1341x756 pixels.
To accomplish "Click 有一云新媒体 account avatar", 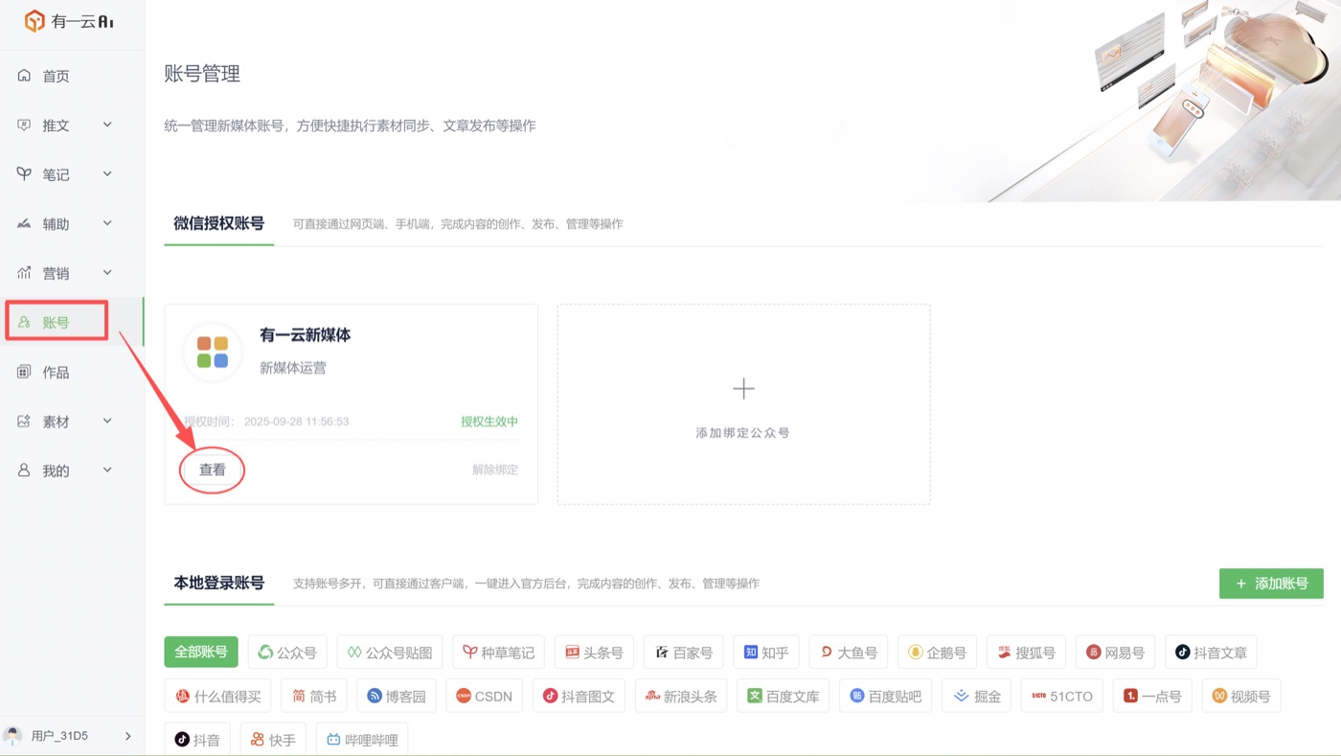I will [x=213, y=352].
